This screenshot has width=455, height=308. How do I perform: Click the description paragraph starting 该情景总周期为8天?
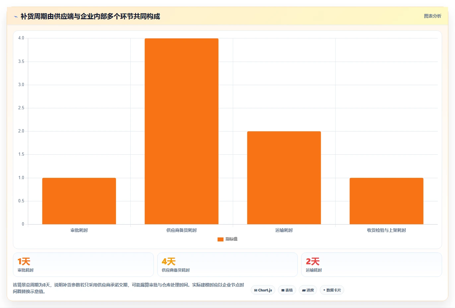pos(129,288)
